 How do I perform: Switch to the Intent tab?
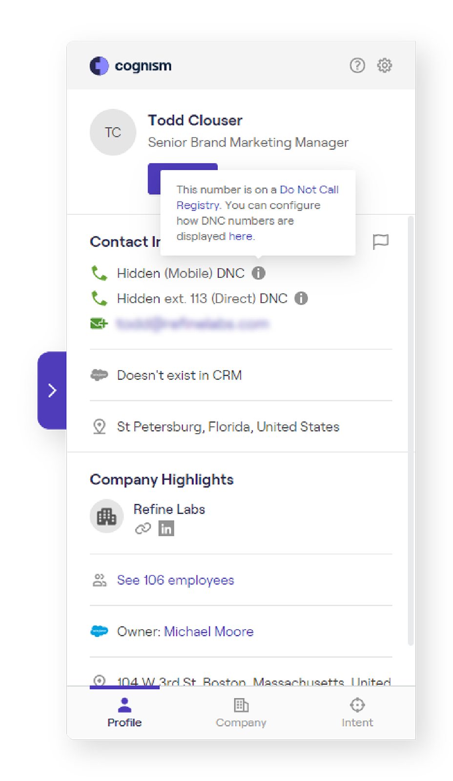[357, 713]
